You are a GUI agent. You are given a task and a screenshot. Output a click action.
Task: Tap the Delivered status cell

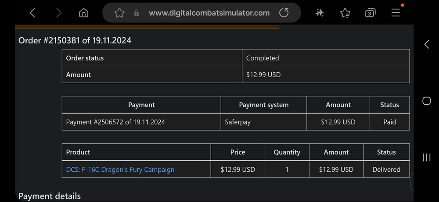click(x=386, y=170)
